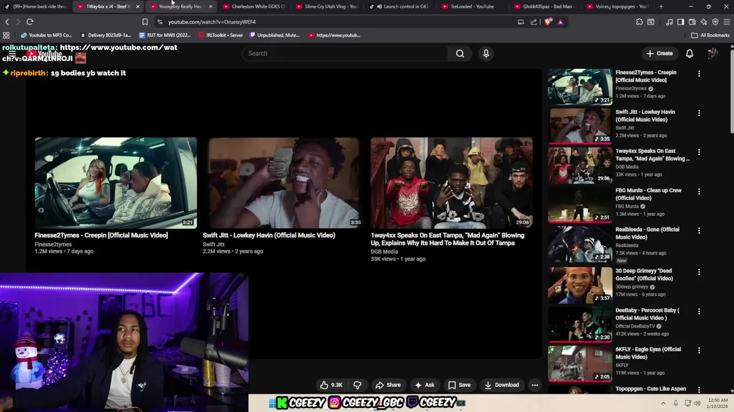Like the video with 9.3K likes
The width and height of the screenshot is (734, 412).
[331, 385]
